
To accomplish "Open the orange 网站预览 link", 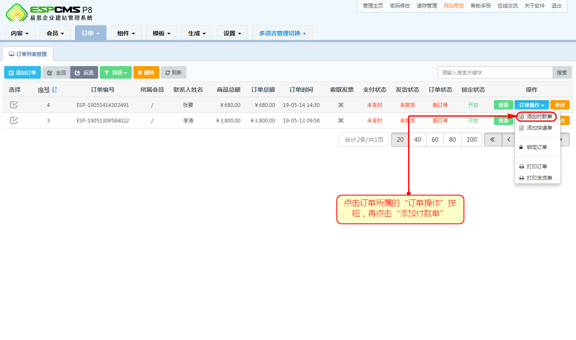I will 454,6.
